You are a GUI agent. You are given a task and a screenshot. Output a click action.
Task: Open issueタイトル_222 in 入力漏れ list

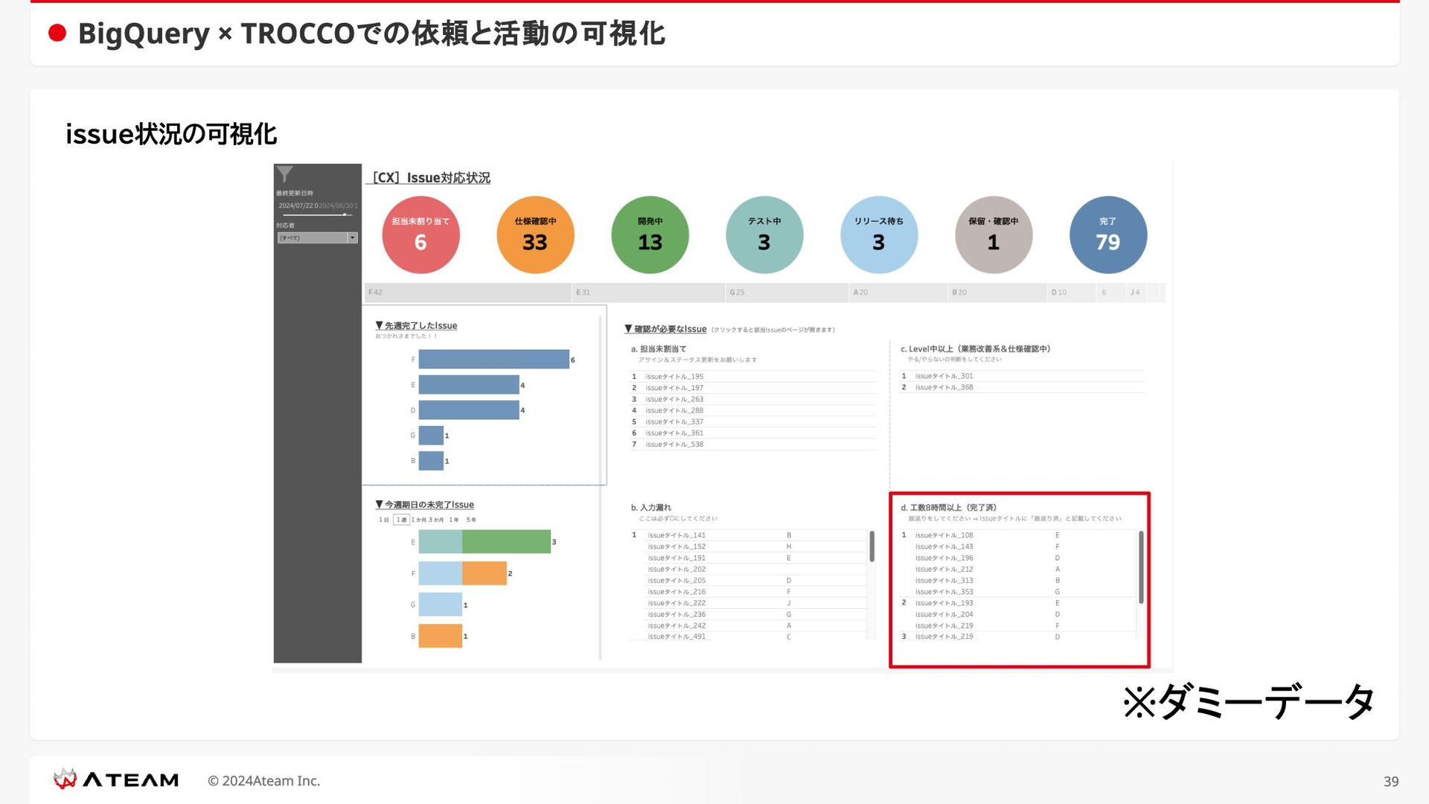click(677, 603)
